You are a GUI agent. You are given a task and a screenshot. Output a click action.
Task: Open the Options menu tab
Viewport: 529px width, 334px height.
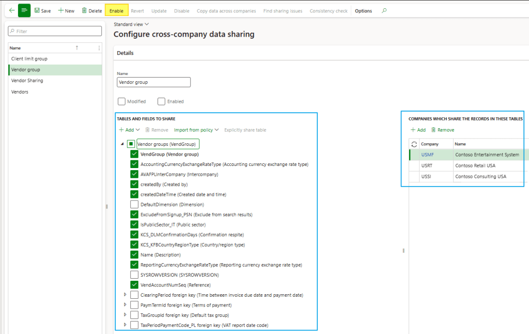[363, 11]
